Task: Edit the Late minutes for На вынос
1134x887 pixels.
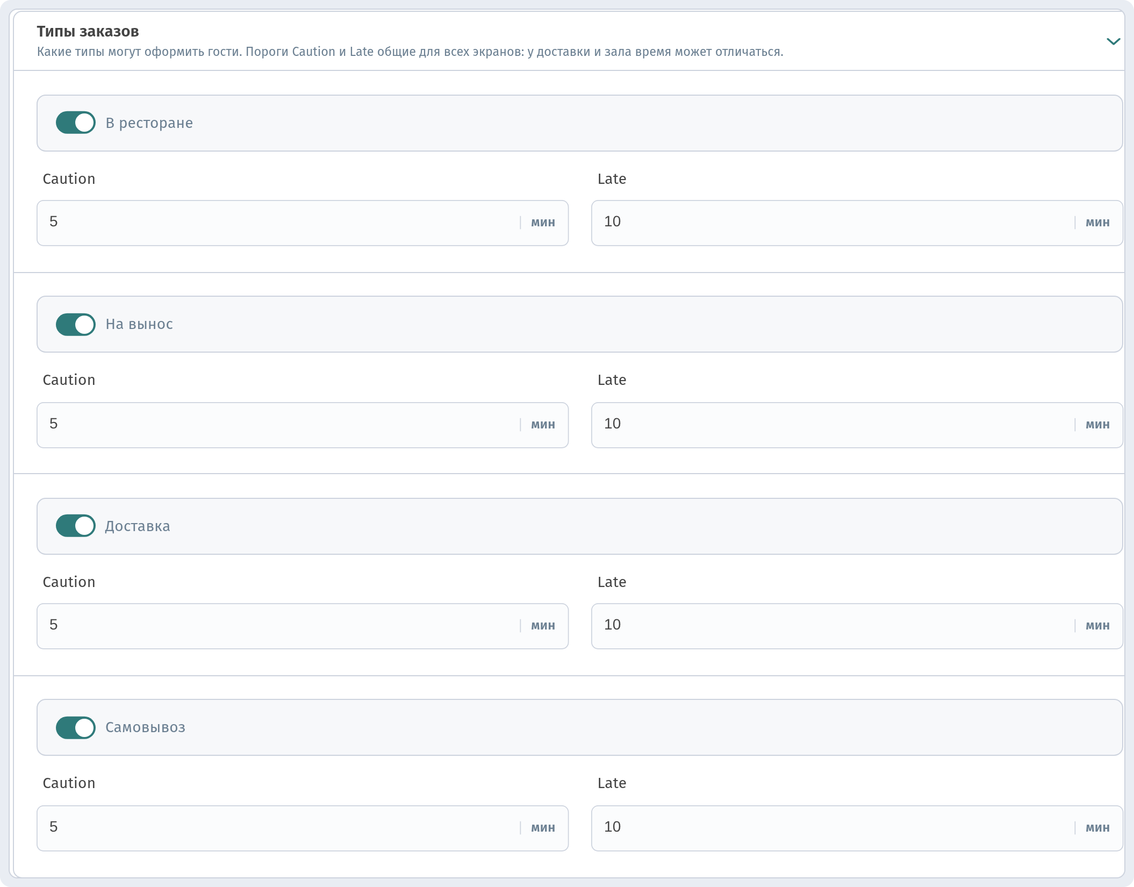Action: click(857, 425)
